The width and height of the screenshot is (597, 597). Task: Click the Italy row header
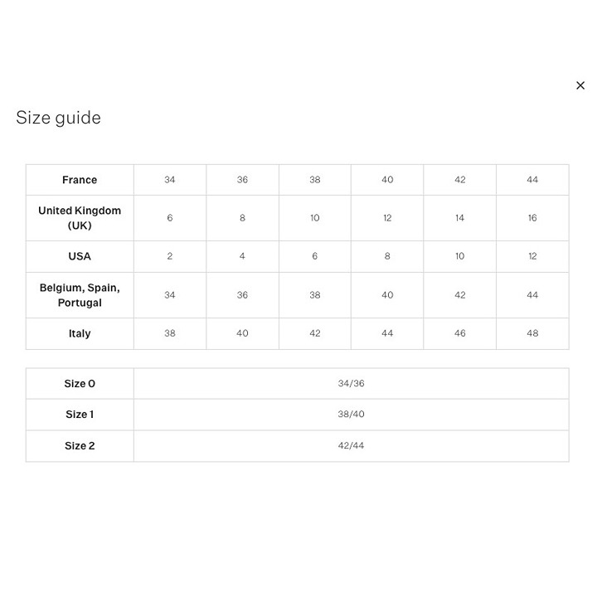[80, 333]
